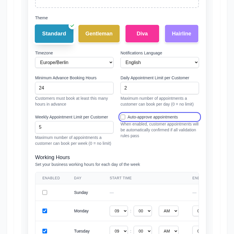The image size is (234, 234).
Task: Change Tuesday start AM/PM selector
Action: 168,231
